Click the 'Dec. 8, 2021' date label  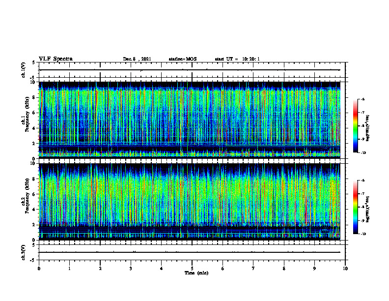coord(137,59)
